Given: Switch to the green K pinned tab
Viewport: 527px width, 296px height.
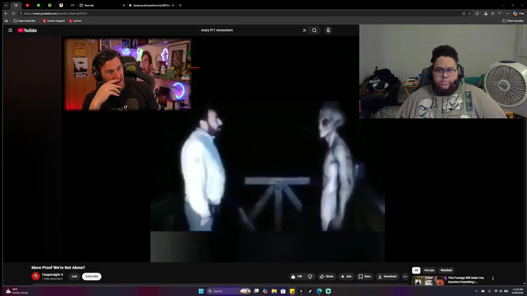Looking at the screenshot, I should tap(38, 5).
